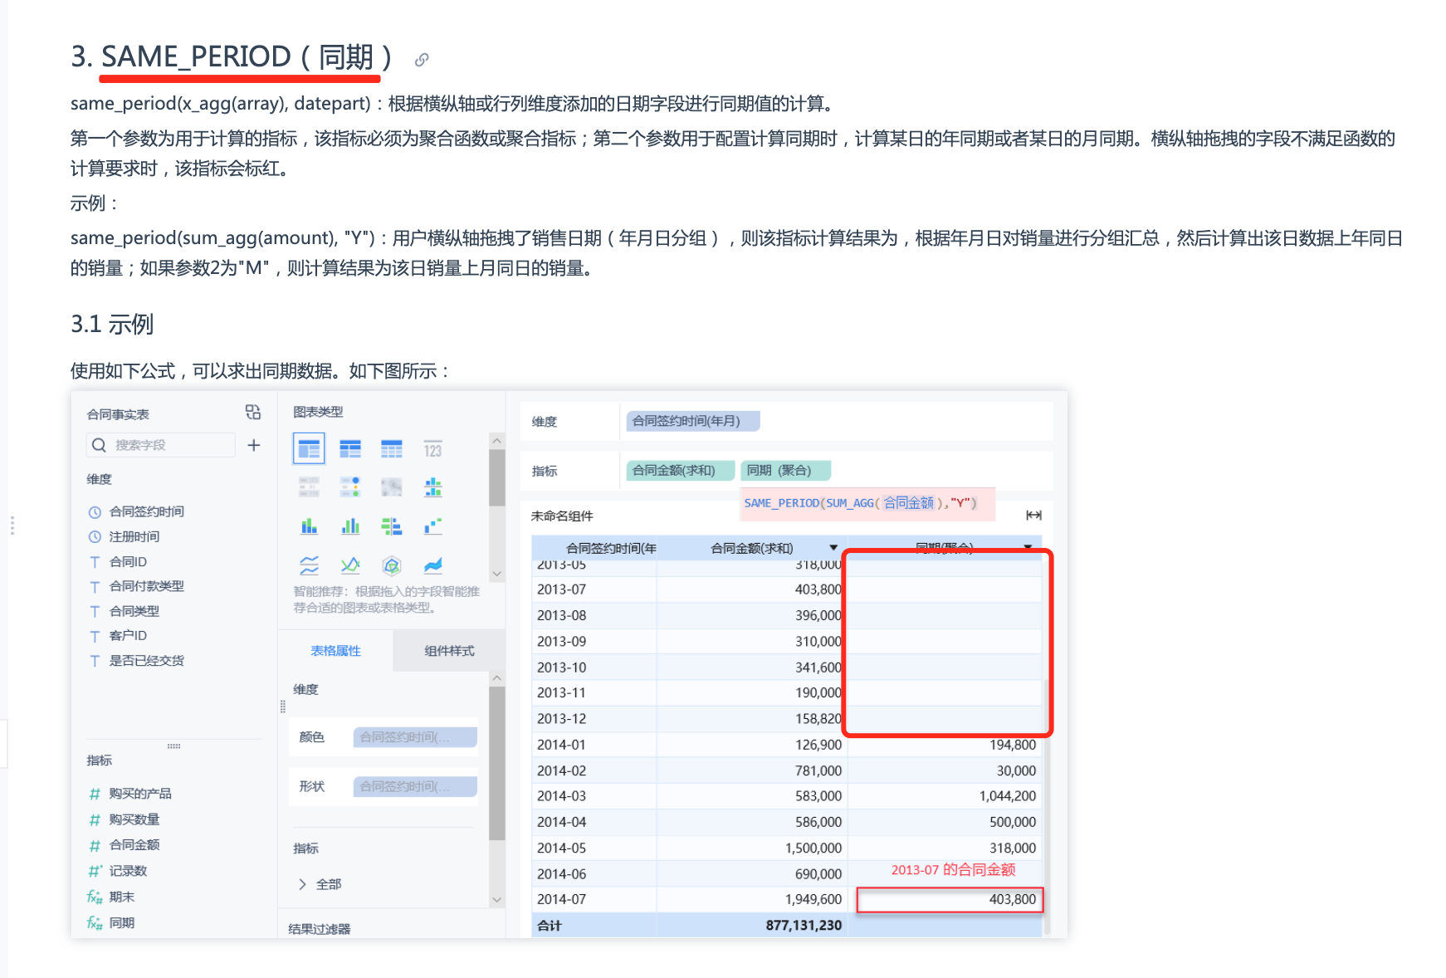The height and width of the screenshot is (978, 1446).
Task: Select the area chart icon
Action: tap(433, 565)
